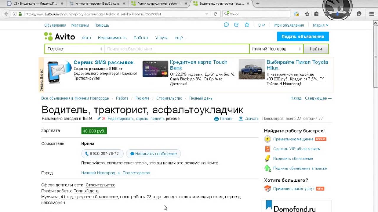Open Avito messages speech bubble icon
Screen dimensions: 378x212
tap(226, 25)
